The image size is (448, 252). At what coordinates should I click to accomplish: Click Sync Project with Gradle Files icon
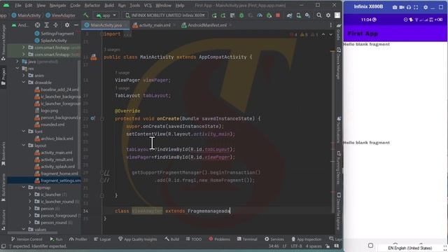pos(289,15)
